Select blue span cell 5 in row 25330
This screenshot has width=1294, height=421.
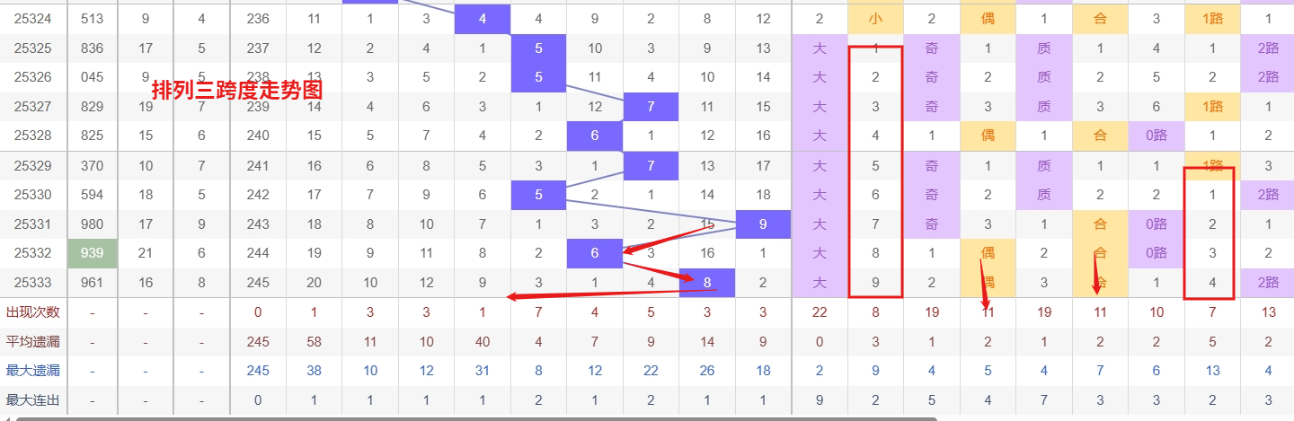538,195
